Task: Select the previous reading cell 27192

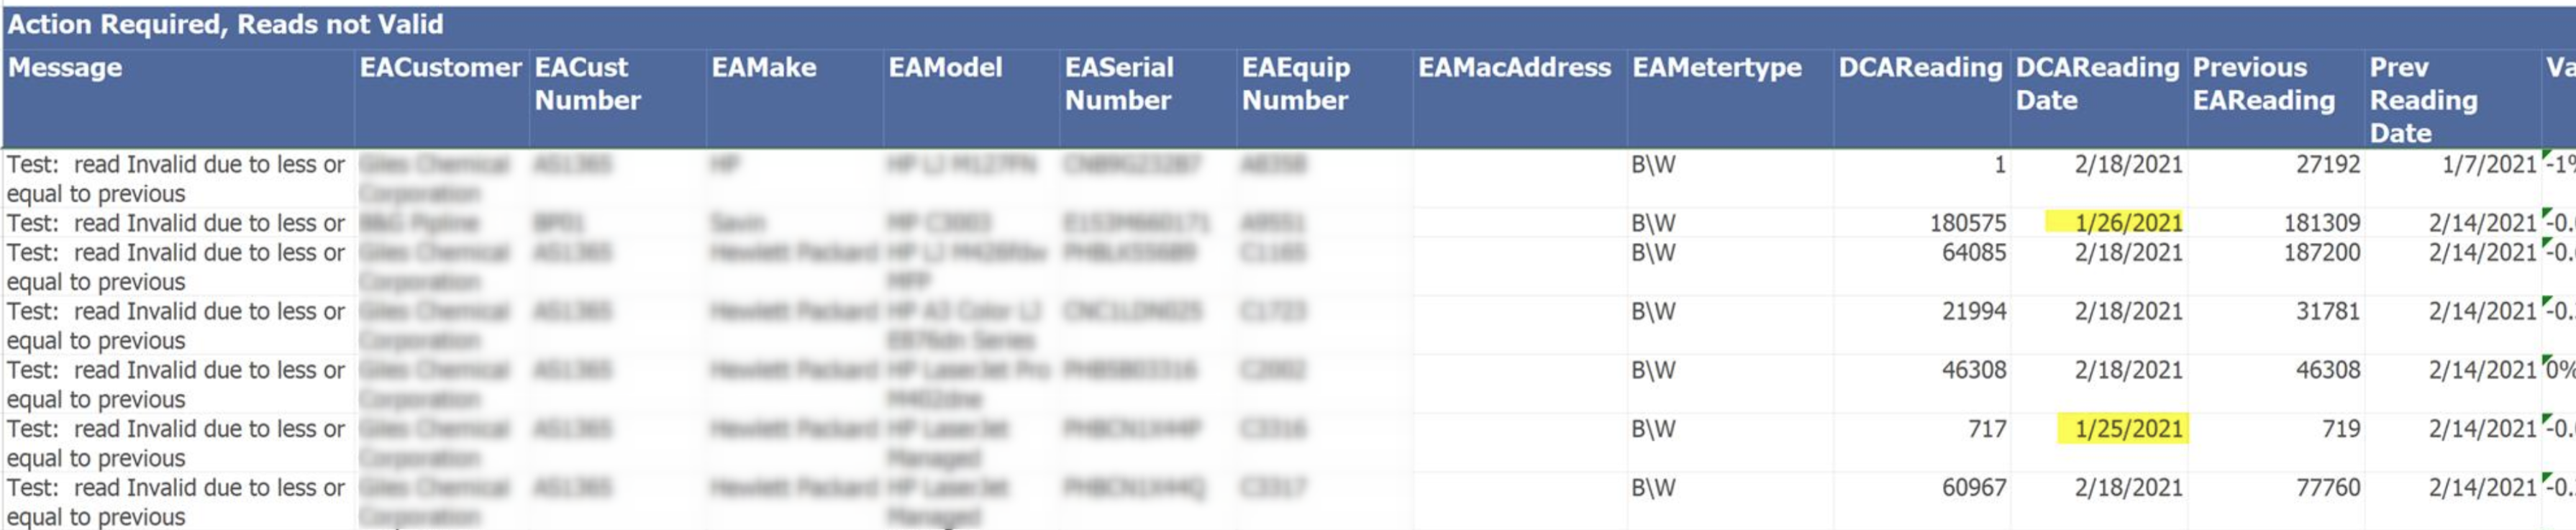Action: point(2276,164)
